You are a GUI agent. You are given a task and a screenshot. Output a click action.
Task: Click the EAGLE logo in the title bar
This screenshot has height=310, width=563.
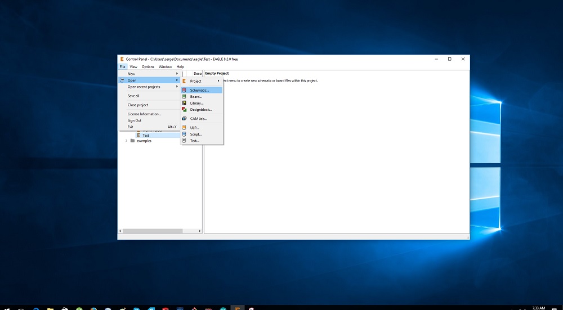(x=122, y=59)
